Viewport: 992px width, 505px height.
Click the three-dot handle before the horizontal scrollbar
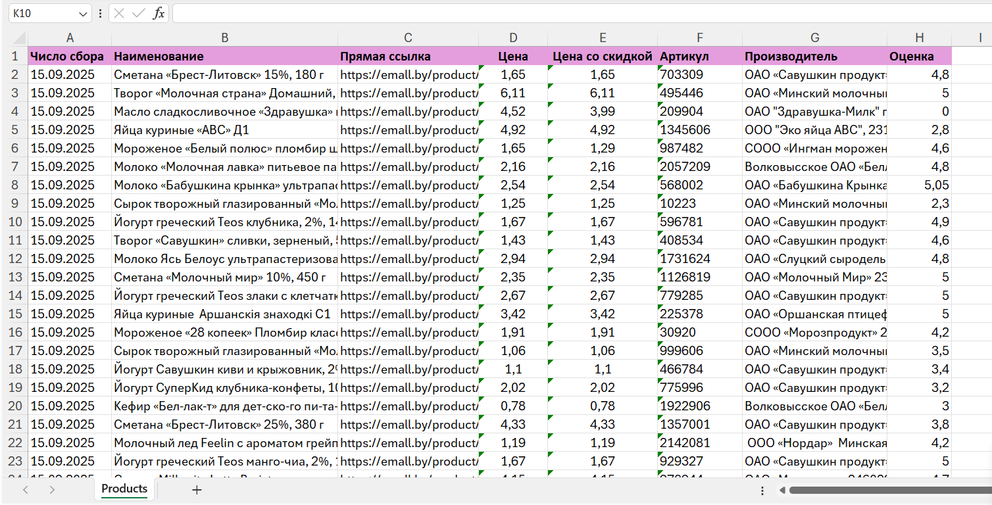pos(762,490)
